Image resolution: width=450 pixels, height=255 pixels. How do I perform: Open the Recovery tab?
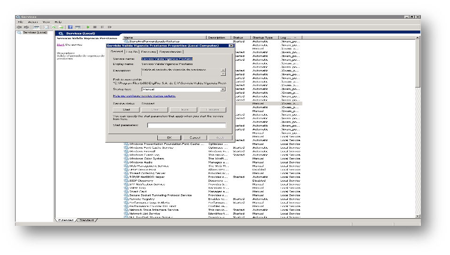pyautogui.click(x=148, y=52)
